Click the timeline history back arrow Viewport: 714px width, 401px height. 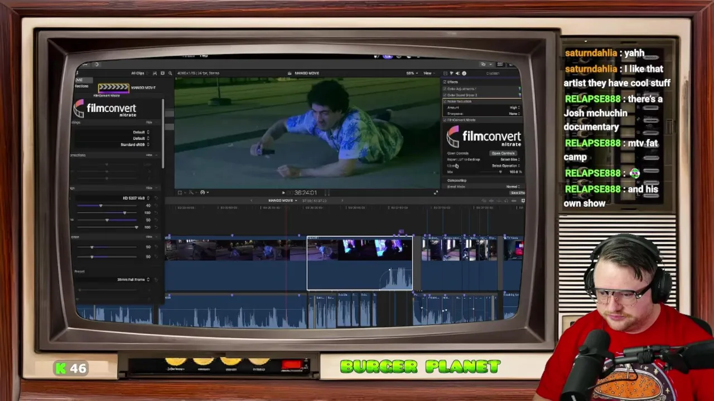click(252, 200)
